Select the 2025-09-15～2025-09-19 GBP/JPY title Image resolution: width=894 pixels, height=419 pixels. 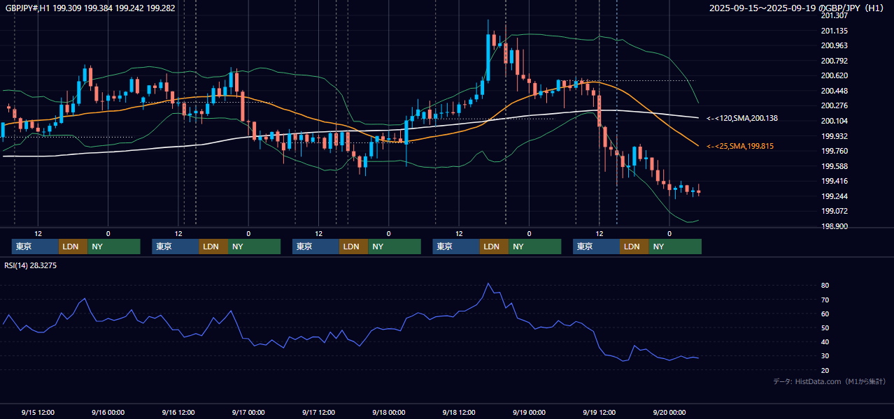pos(797,8)
